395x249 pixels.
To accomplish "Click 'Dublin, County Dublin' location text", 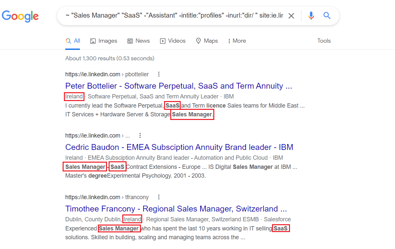I will [93, 219].
